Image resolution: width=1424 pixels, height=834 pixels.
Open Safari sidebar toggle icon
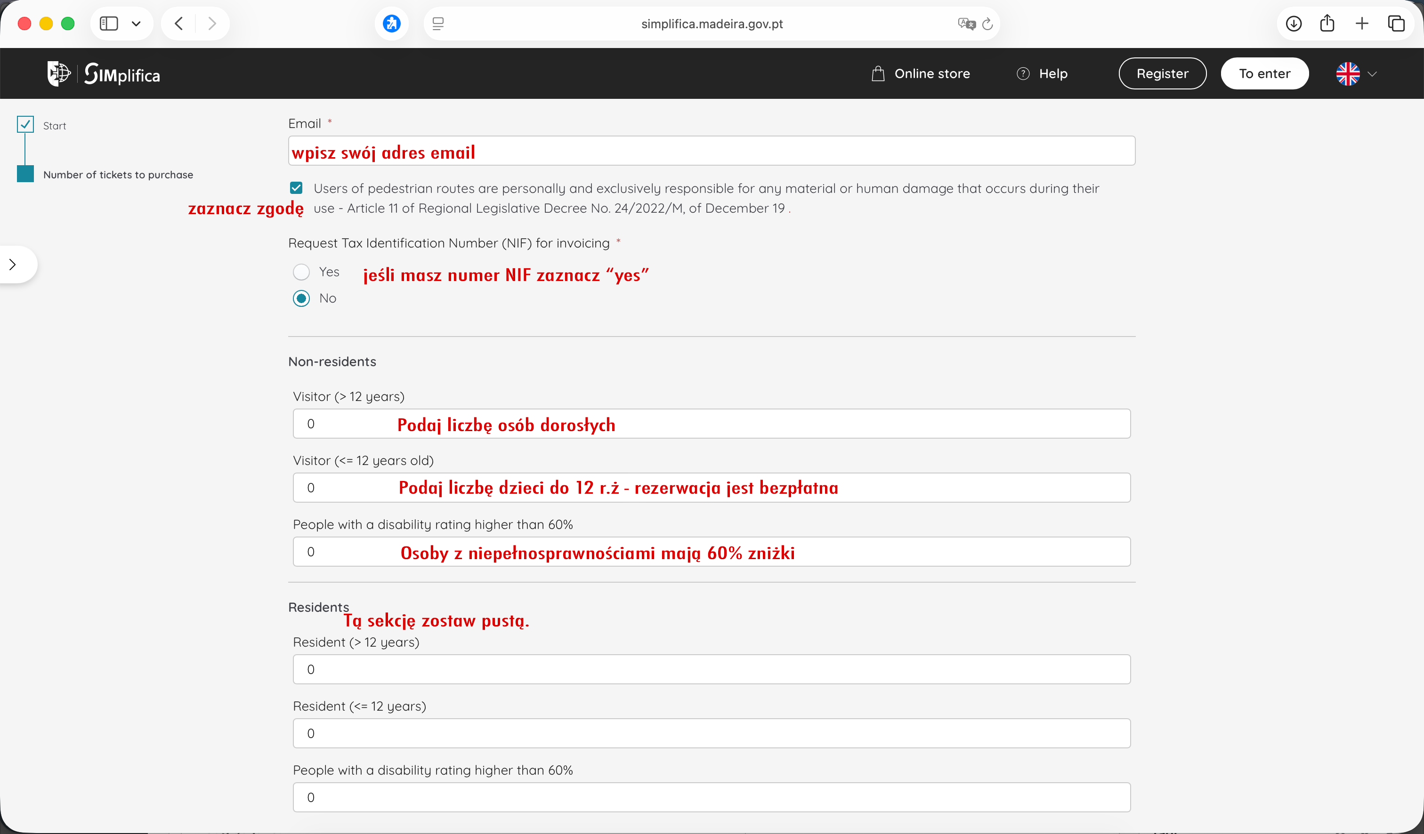tap(108, 24)
